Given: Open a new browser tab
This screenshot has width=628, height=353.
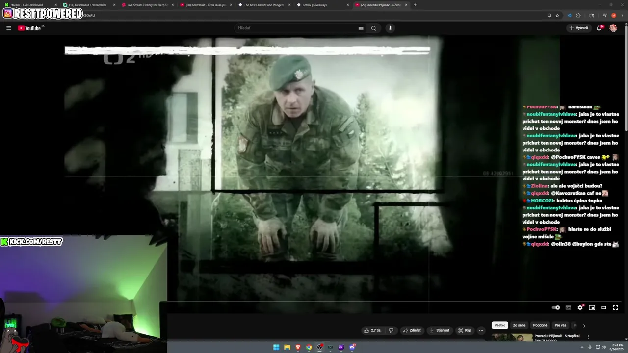Looking at the screenshot, I should [x=415, y=5].
